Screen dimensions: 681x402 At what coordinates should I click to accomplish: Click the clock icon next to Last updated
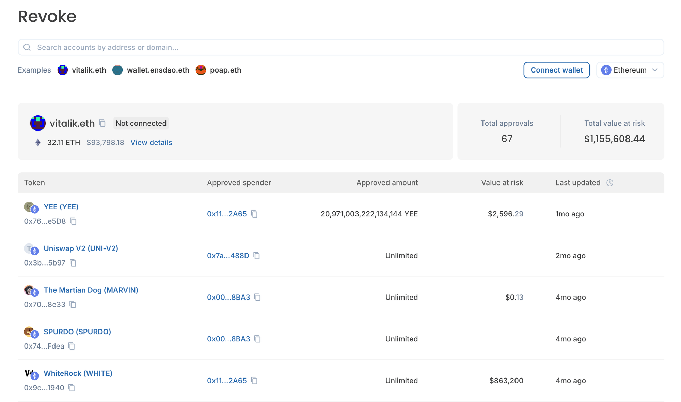click(609, 183)
